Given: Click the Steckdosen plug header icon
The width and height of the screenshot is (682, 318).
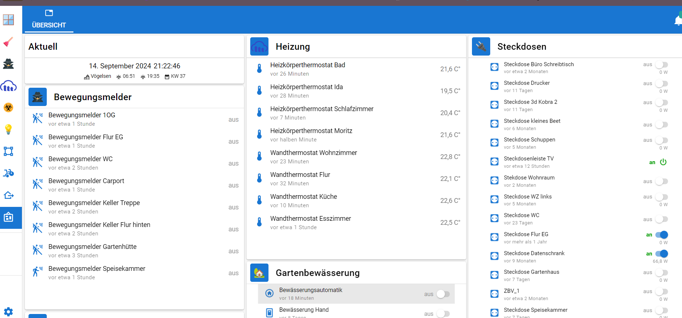Looking at the screenshot, I should tap(481, 46).
